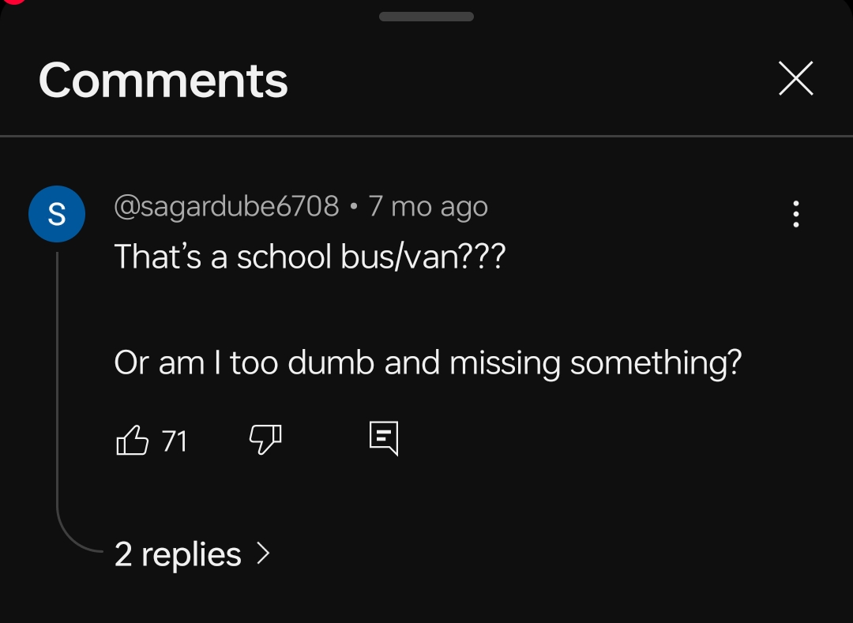This screenshot has height=623, width=853.
Task: Click the red dot in top-left corner
Action: pos(14,2)
